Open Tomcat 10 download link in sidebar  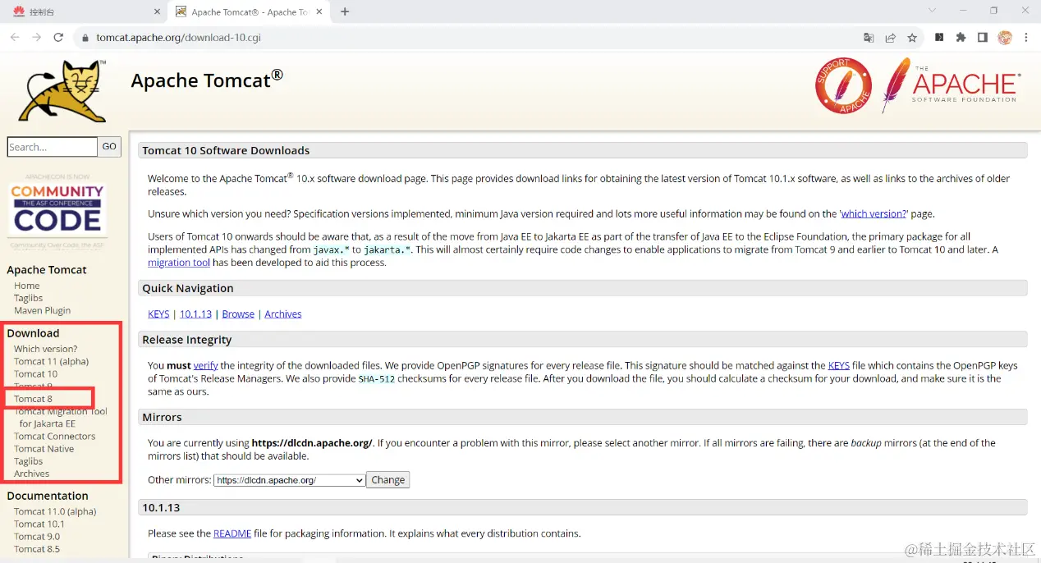(x=36, y=373)
